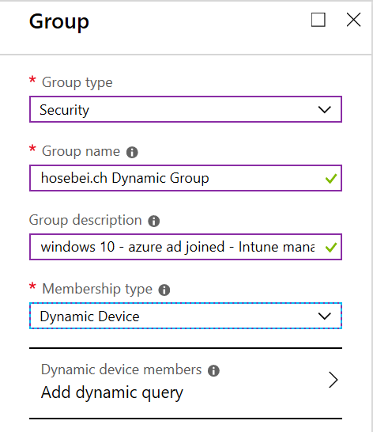The width and height of the screenshot is (373, 432).
Task: Open Add dynamic query chevron
Action: pyautogui.click(x=333, y=380)
